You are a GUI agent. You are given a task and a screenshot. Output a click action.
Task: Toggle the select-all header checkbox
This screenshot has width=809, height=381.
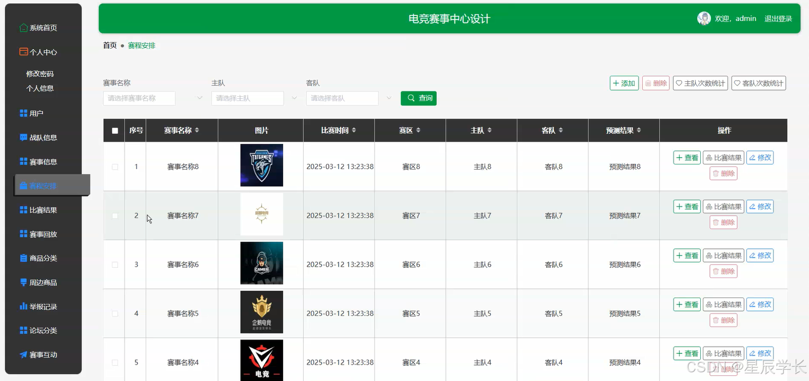click(115, 131)
